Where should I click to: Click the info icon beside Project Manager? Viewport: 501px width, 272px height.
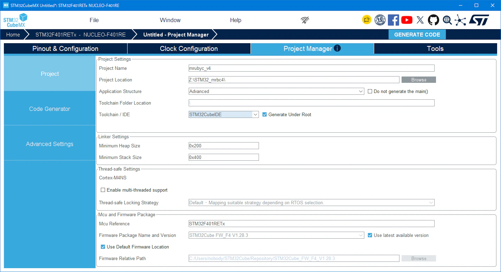(337, 48)
